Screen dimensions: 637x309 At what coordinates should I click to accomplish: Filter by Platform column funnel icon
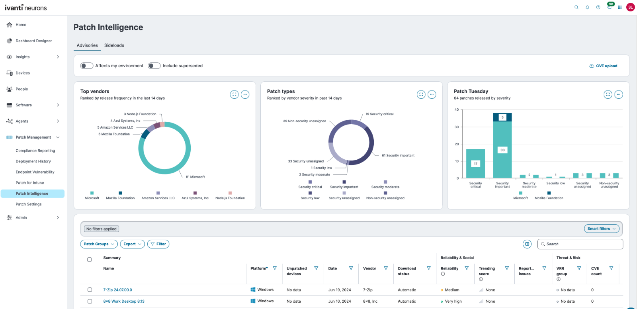point(275,268)
